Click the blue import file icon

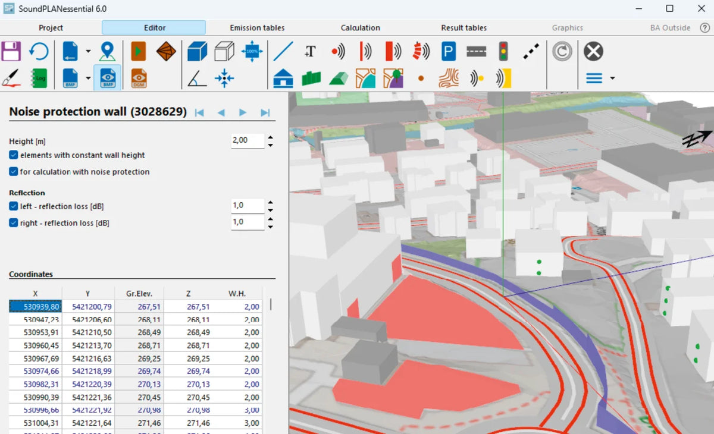[71, 51]
